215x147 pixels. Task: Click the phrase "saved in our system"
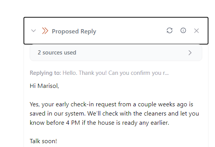tap(57, 114)
